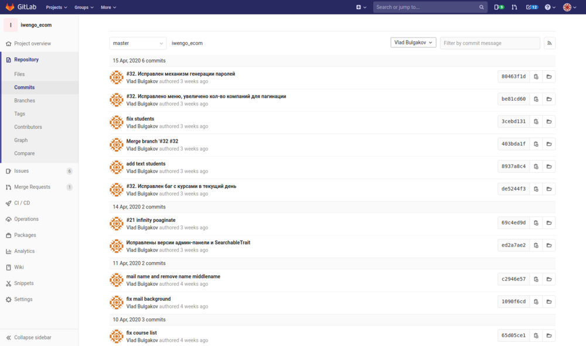Image resolution: width=586 pixels, height=346 pixels.
Task: Click commit hash button 403bda1f
Action: 513,144
